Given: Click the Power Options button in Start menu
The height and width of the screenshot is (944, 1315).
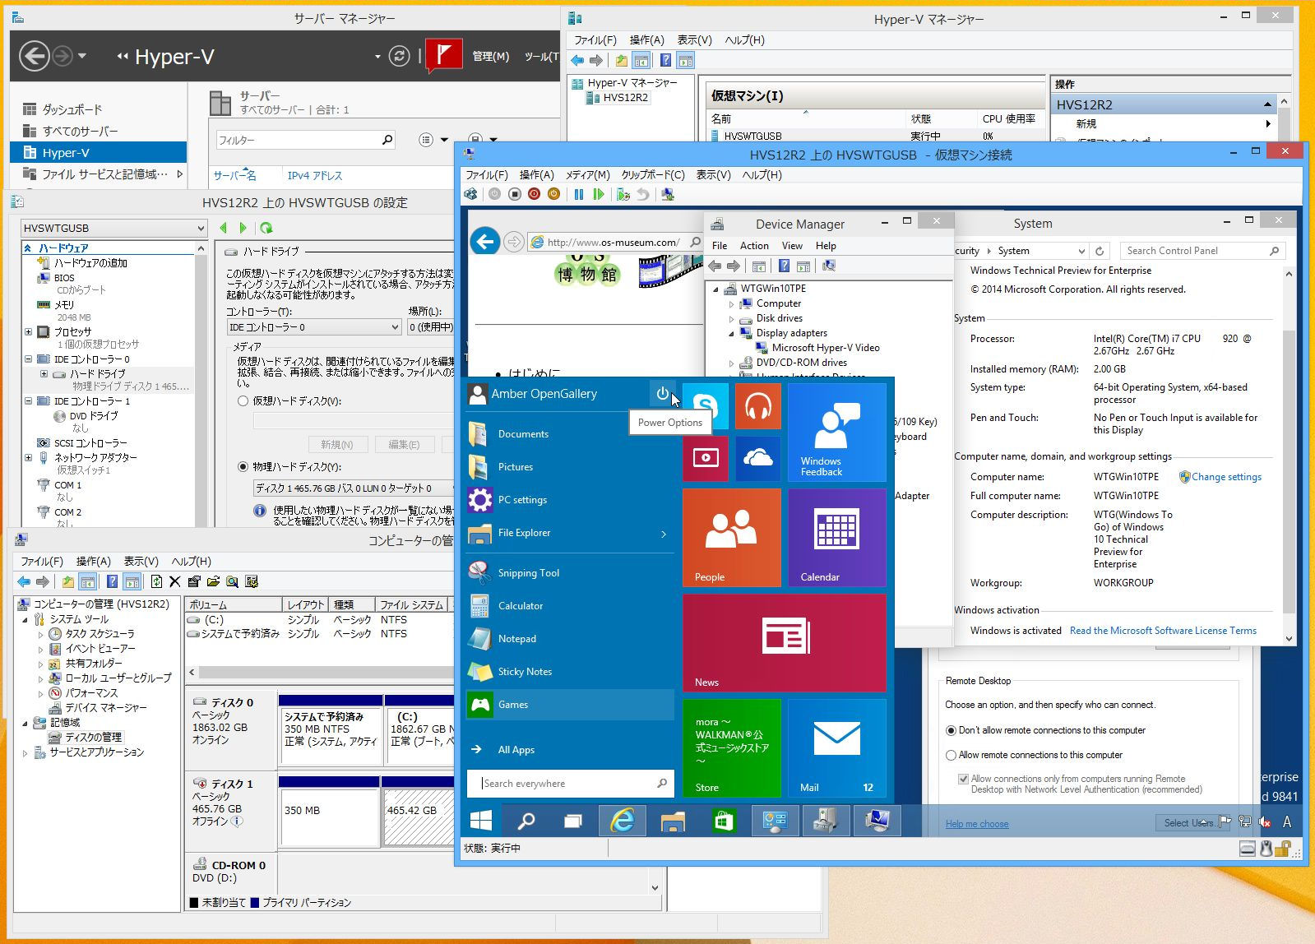Looking at the screenshot, I should 663,394.
